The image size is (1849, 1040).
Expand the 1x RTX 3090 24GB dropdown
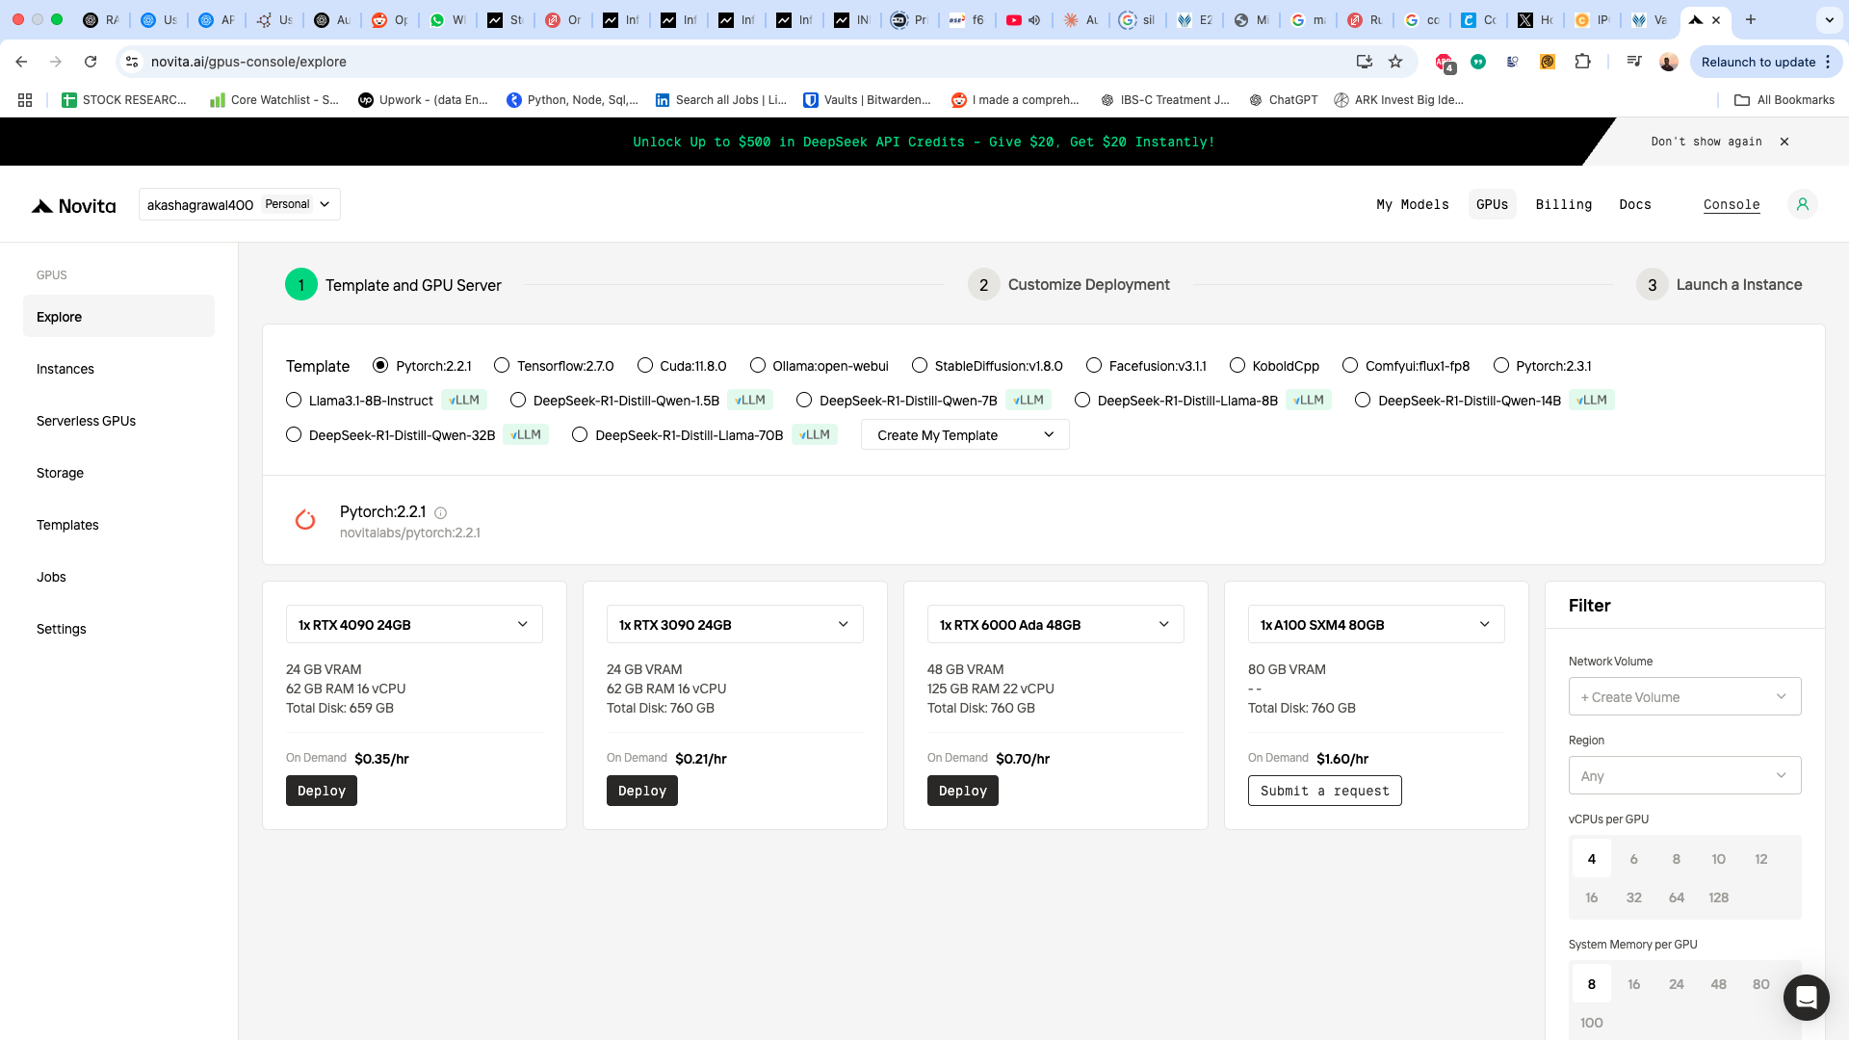pyautogui.click(x=735, y=624)
